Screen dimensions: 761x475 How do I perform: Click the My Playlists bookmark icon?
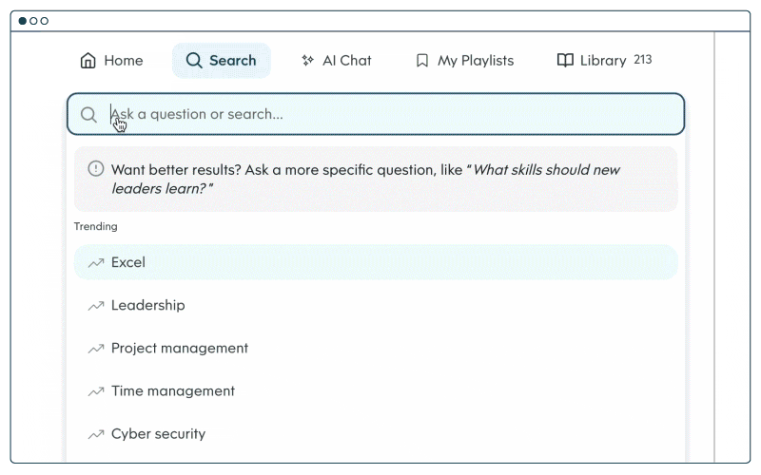coord(422,61)
